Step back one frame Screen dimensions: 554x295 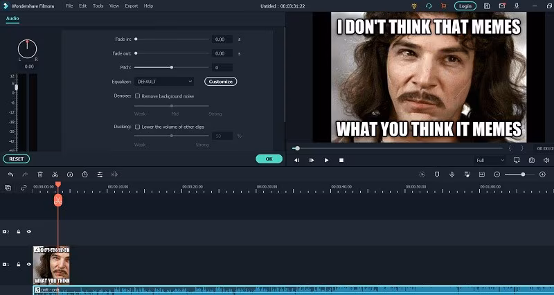tap(296, 160)
